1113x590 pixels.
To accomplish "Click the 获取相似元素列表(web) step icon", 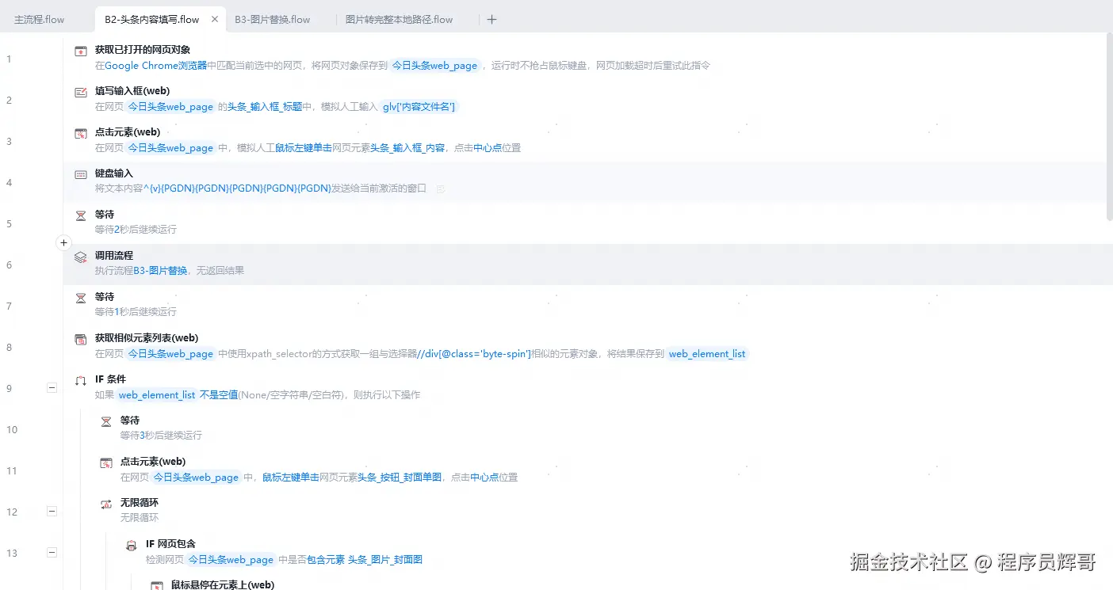I will (x=80, y=338).
